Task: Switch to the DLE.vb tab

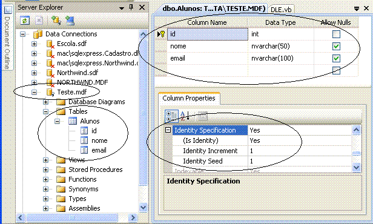Action: 281,10
